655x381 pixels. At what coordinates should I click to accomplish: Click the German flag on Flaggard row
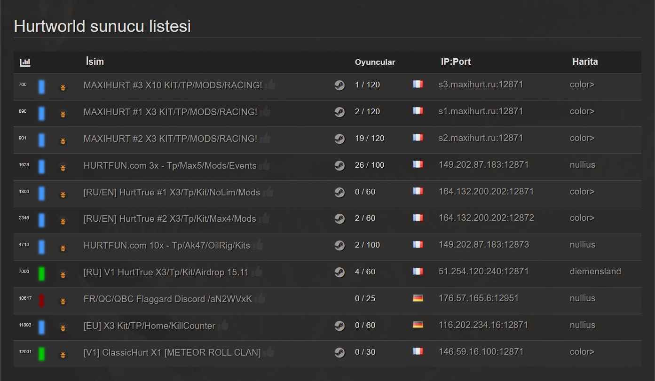[418, 298]
